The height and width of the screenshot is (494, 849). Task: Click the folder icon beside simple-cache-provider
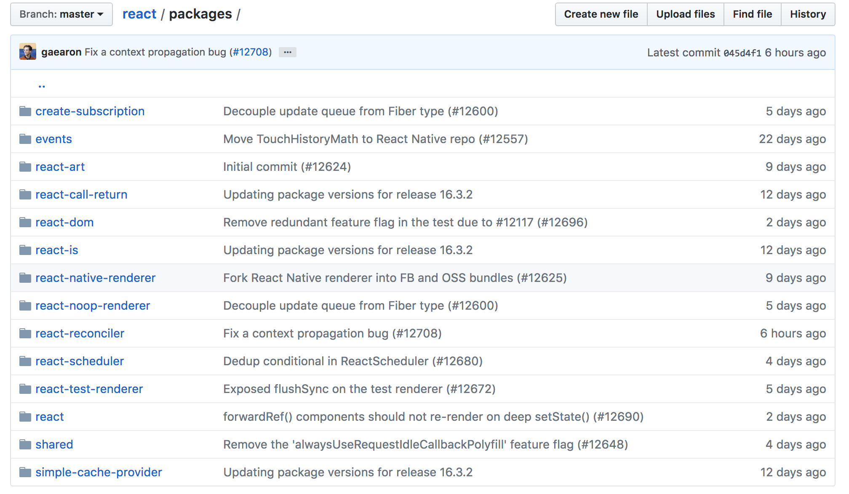pyautogui.click(x=25, y=473)
